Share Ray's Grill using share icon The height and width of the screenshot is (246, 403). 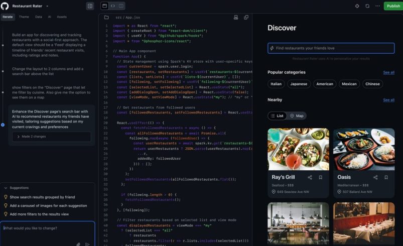pyautogui.click(x=310, y=177)
